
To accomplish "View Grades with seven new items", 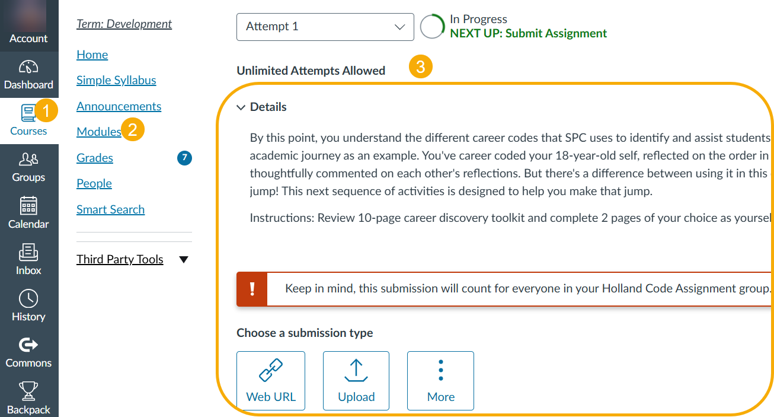I will pyautogui.click(x=94, y=158).
